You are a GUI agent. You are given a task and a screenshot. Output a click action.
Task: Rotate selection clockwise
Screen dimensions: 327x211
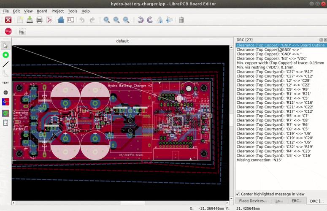[150, 20]
